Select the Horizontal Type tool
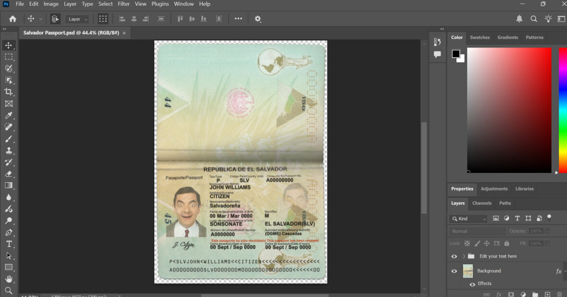 [x=9, y=244]
